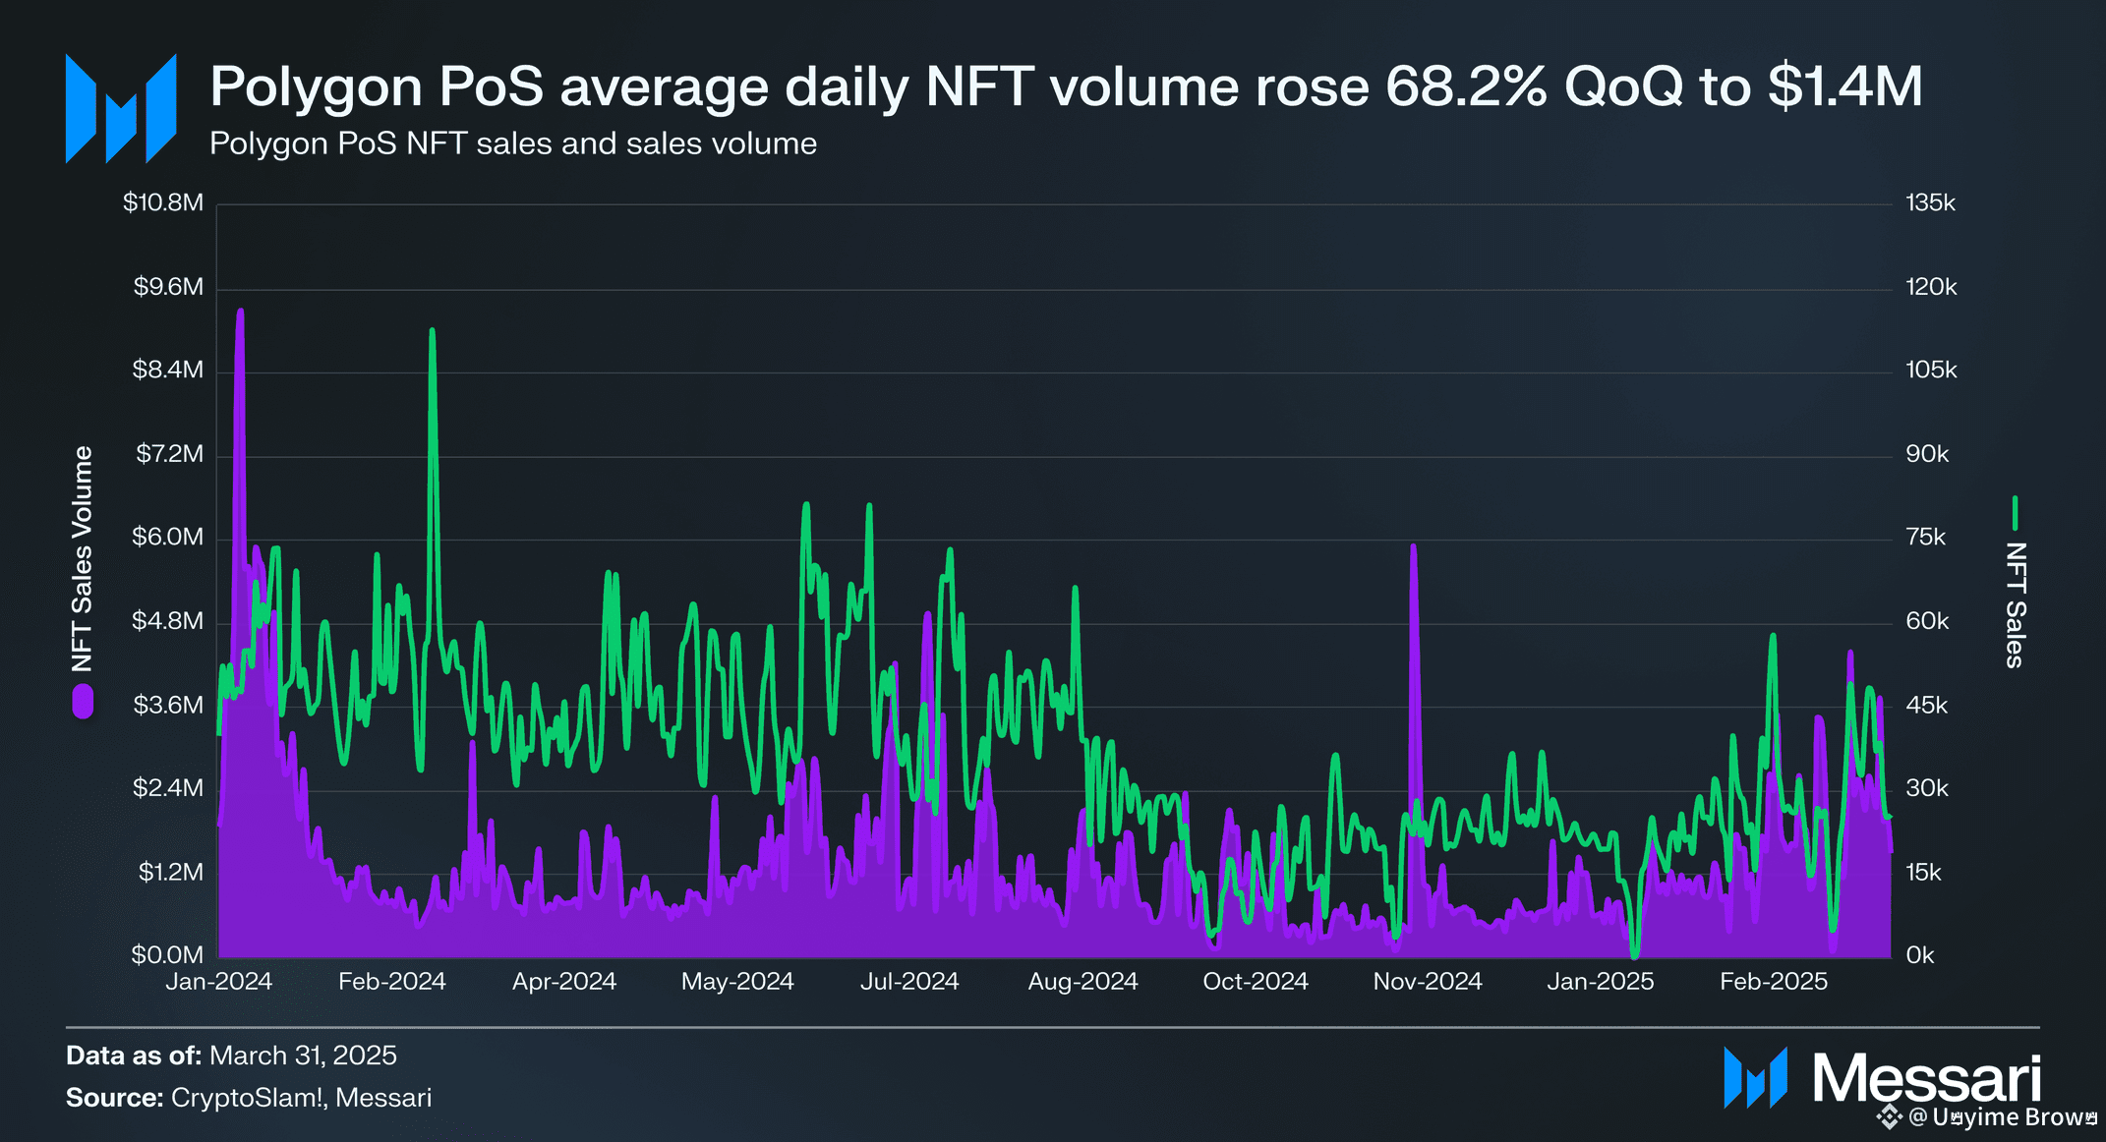Click the $10.8M y-axis label
The image size is (2106, 1142).
coord(163,203)
